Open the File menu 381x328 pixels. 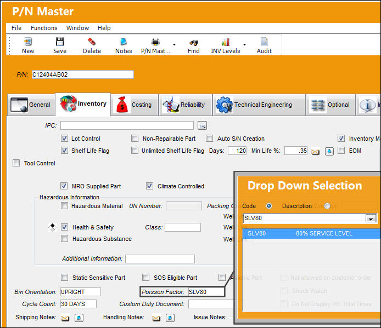point(16,28)
